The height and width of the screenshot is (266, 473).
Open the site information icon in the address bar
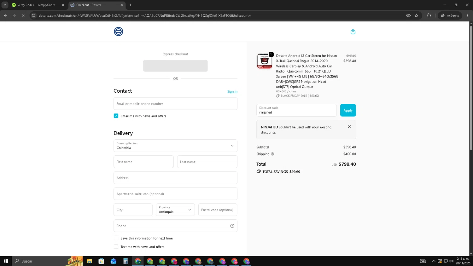34,15
